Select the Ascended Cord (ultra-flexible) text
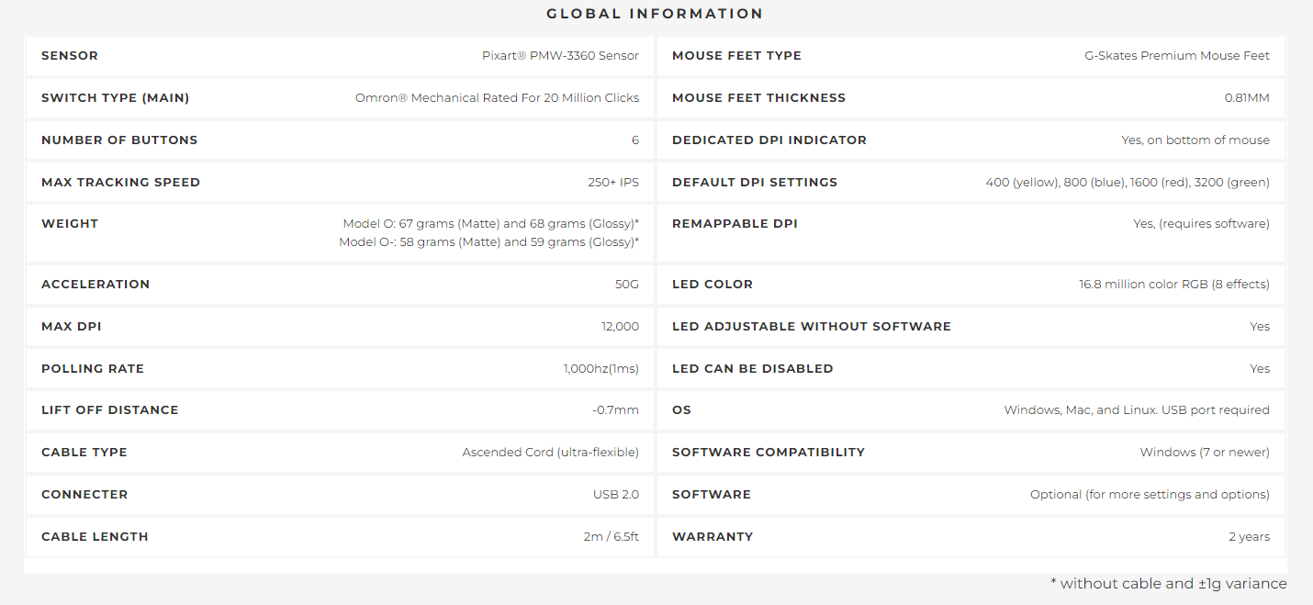The width and height of the screenshot is (1313, 605). tap(550, 453)
